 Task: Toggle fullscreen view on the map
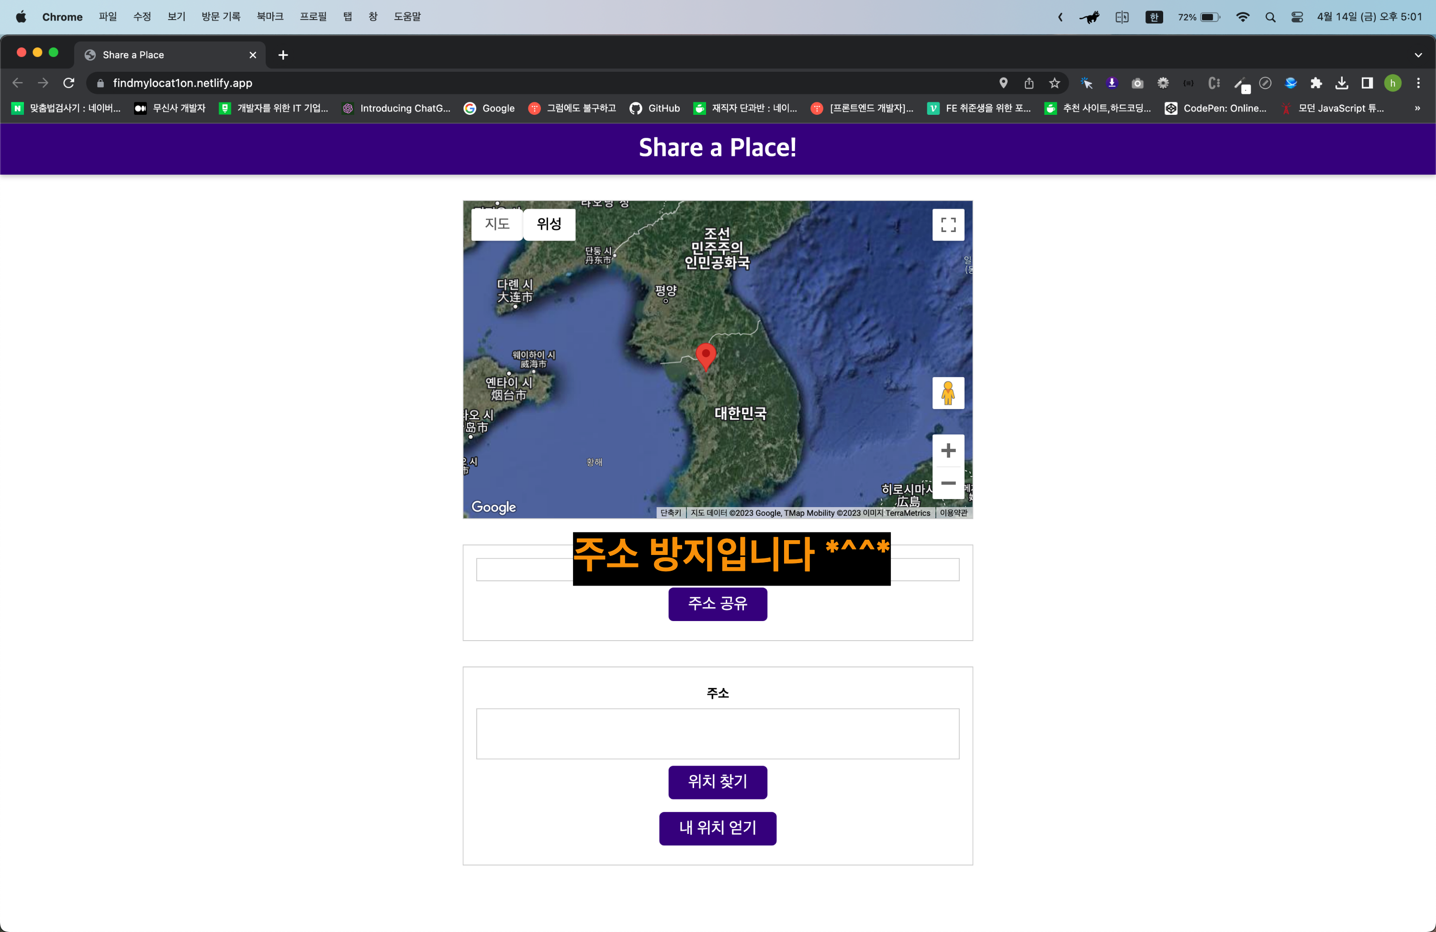(x=948, y=224)
